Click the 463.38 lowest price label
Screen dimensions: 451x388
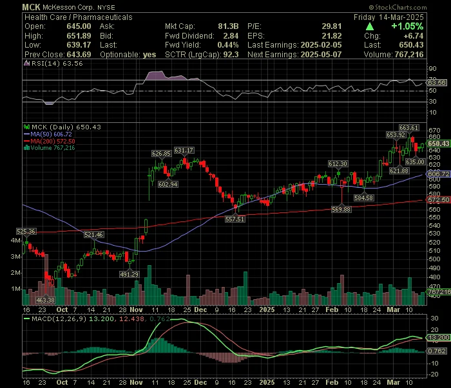click(x=46, y=300)
